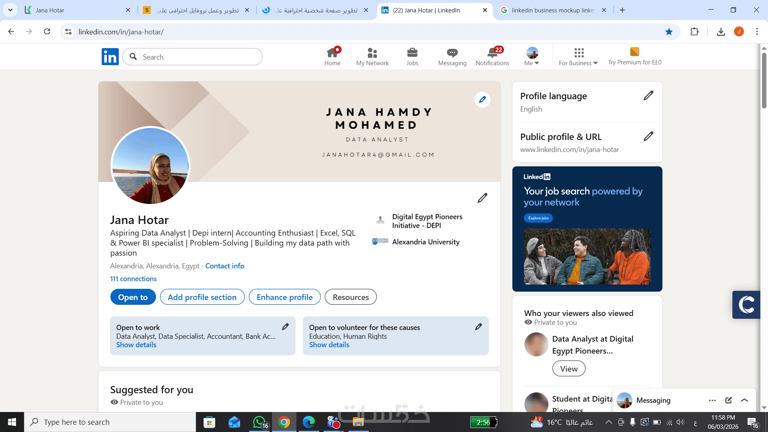Open the Contact info link

[x=224, y=266]
